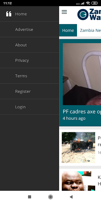101x203 pixels.
Task: Open the About menu entry
Action: click(30, 45)
